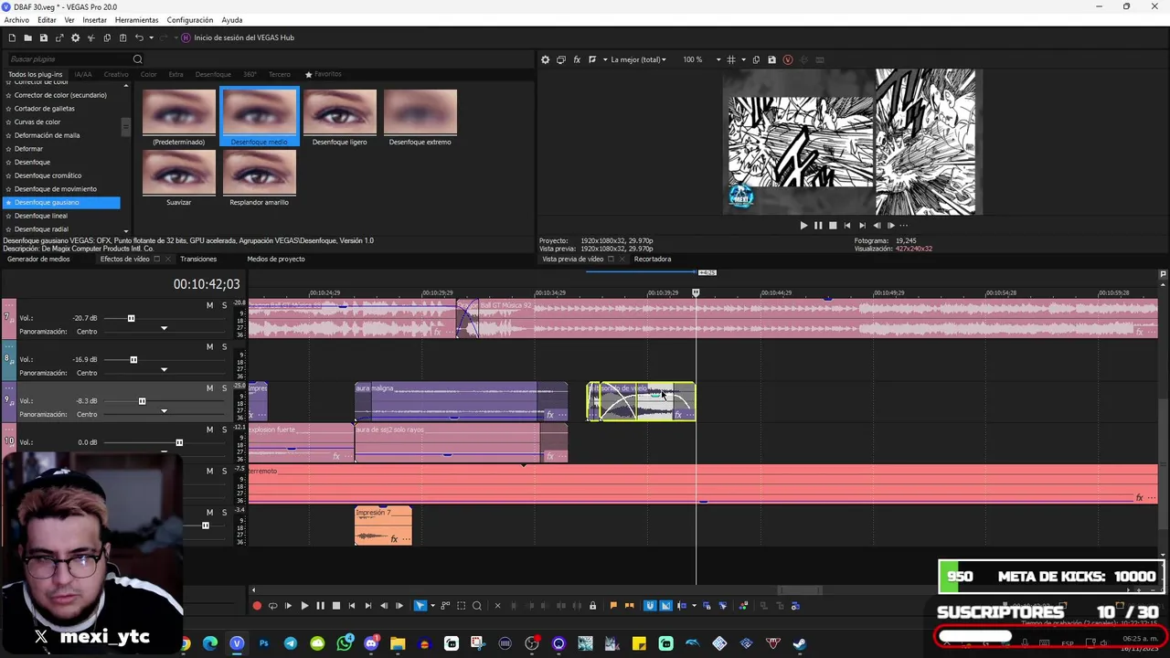Focus the Buscar plugins search field

point(75,59)
